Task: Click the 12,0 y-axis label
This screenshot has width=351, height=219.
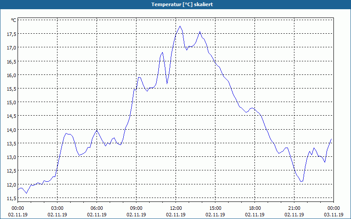Action: [x=11, y=184]
